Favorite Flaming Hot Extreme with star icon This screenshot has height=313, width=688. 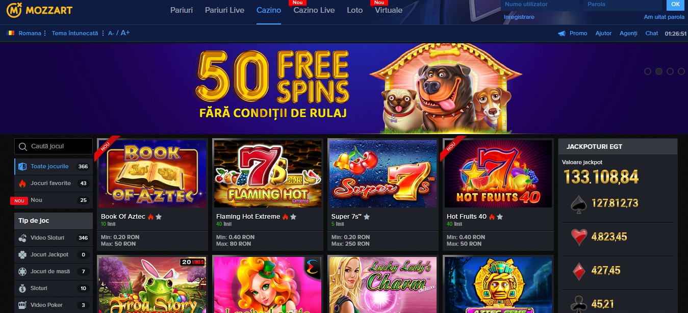(293, 217)
